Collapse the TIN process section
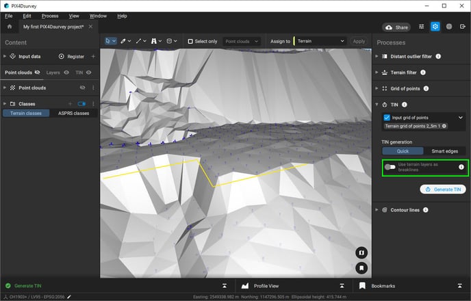The image size is (471, 301). [377, 105]
